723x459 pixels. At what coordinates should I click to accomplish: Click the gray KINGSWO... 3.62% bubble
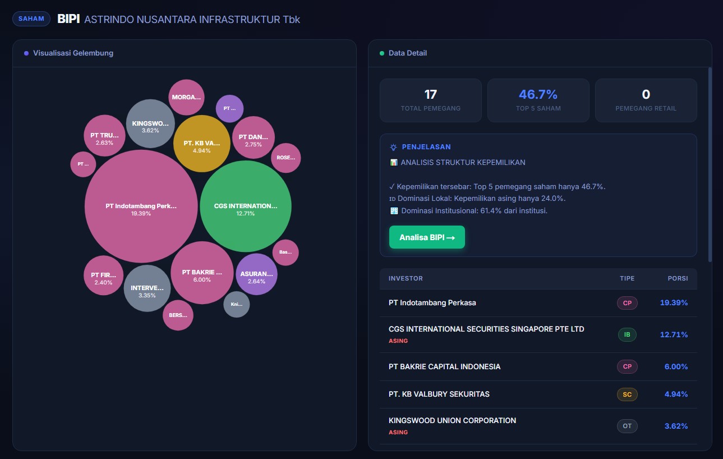tap(150, 123)
